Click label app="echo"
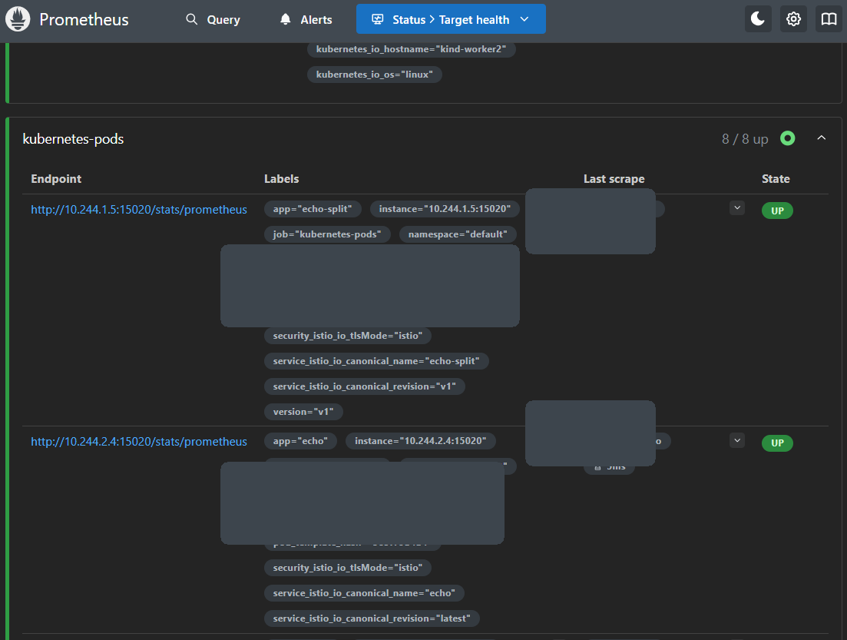The width and height of the screenshot is (847, 640). pyautogui.click(x=300, y=441)
